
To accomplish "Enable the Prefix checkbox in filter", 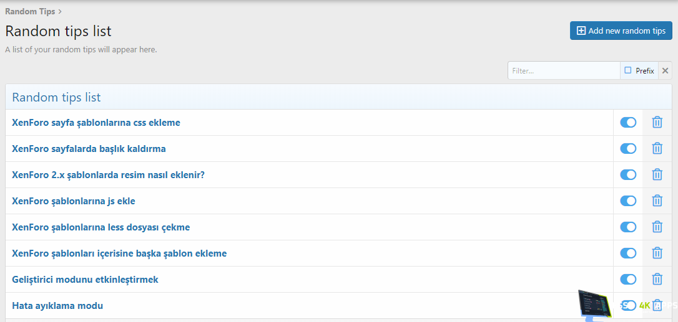I will pyautogui.click(x=628, y=71).
